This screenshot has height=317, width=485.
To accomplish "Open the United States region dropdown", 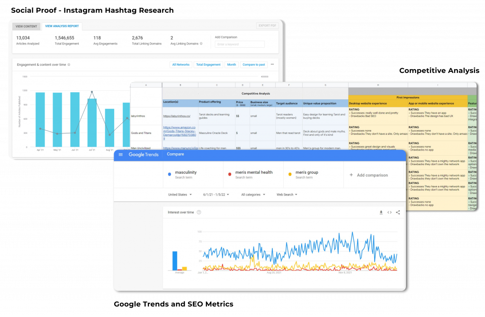I will [180, 194].
